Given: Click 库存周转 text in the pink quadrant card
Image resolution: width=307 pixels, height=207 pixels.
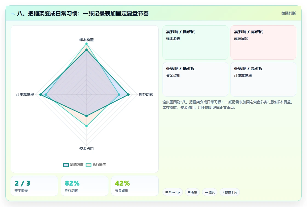Looking at the screenshot, I should tap(241, 39).
